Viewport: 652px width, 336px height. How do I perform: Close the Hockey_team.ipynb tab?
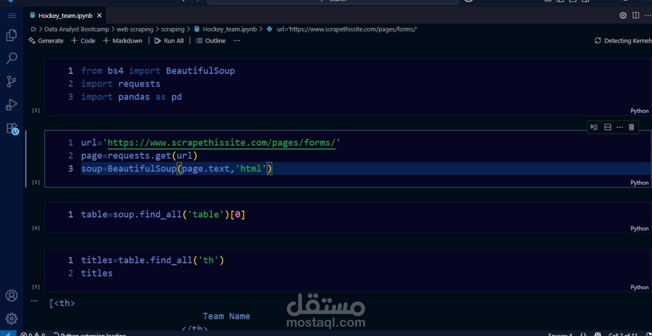[99, 16]
